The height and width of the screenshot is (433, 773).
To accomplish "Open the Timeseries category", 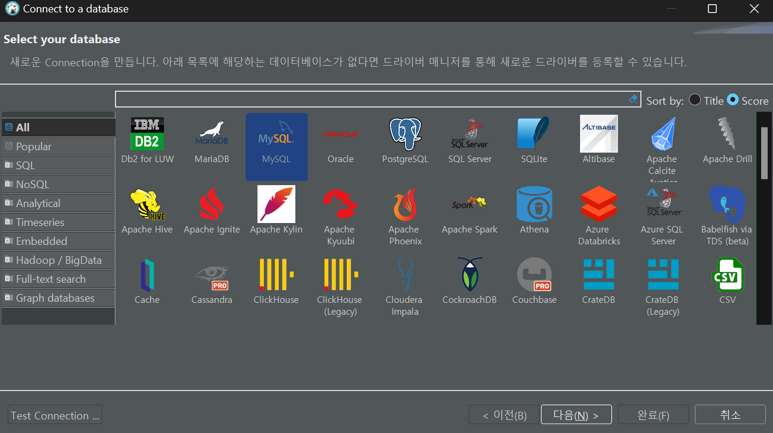I will click(x=59, y=222).
